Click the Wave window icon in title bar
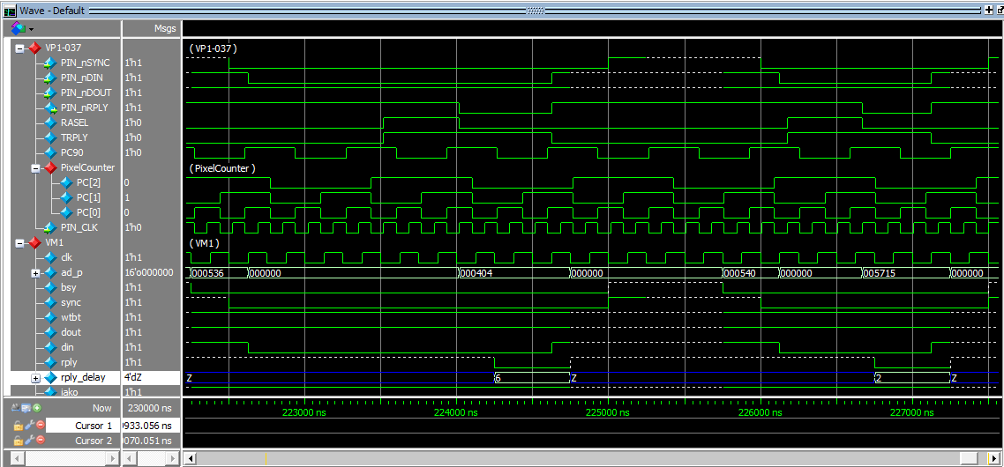The width and height of the screenshot is (1004, 467). tap(10, 11)
